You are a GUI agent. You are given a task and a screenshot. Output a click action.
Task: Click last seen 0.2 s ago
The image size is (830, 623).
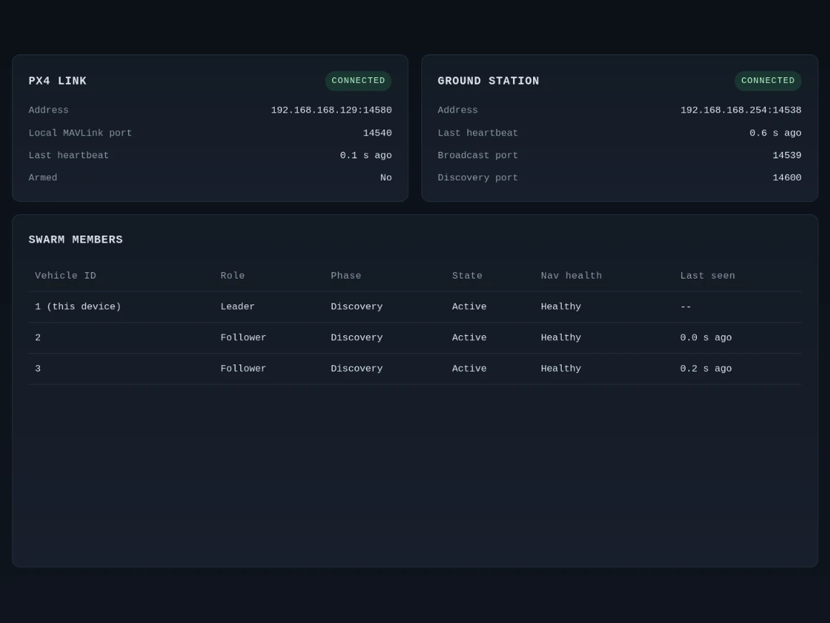pos(705,368)
